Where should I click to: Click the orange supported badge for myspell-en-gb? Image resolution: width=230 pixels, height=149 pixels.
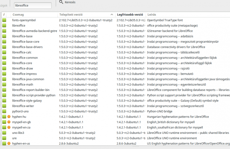click(9, 122)
